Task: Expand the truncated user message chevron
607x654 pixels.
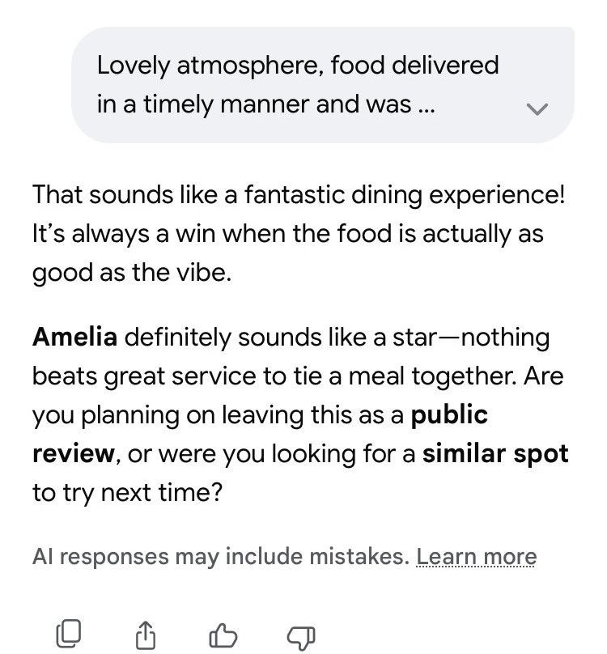Action: [537, 109]
